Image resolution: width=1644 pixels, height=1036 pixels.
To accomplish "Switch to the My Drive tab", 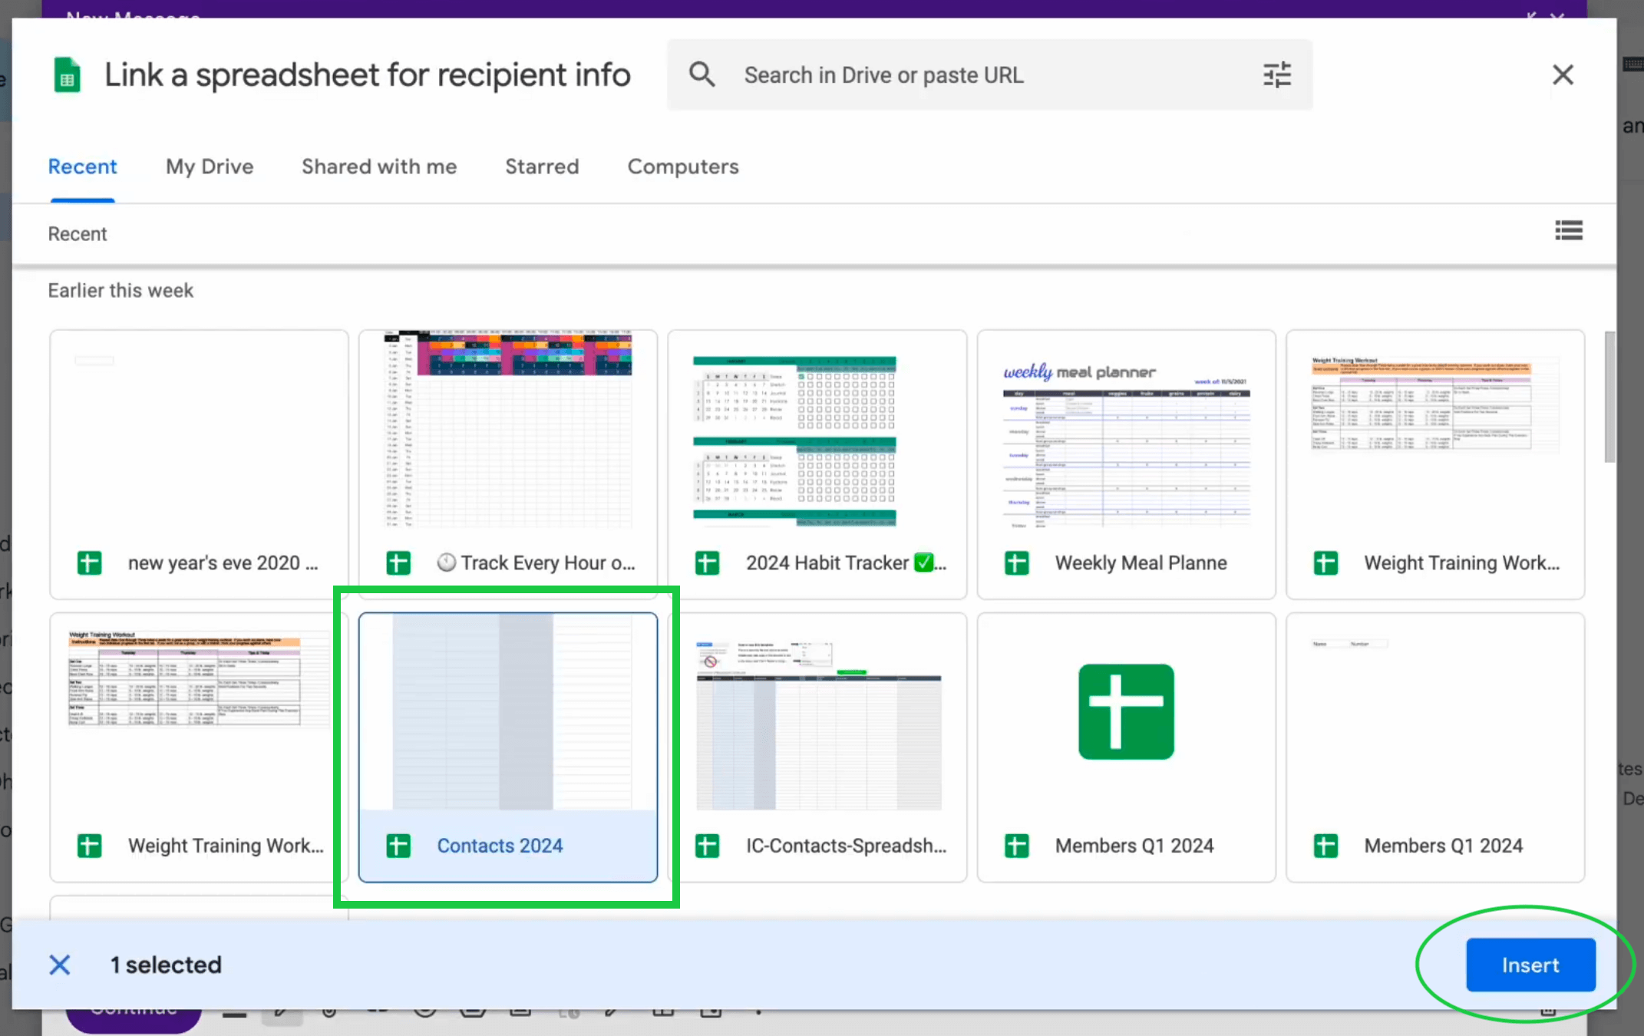I will click(210, 167).
